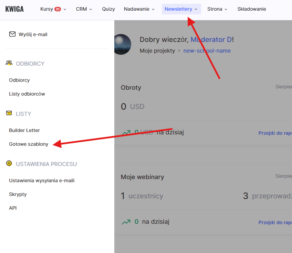Click the yellow Listy envelope icon

click(9, 113)
